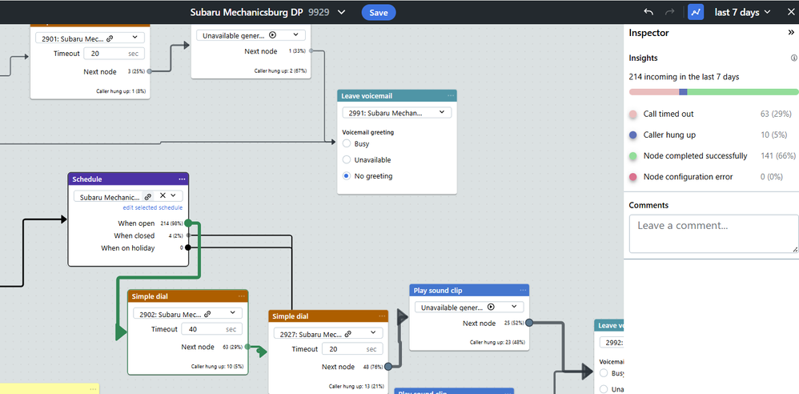This screenshot has width=799, height=394.
Task: Open the Schedule node three-dot menu
Action: coord(182,179)
